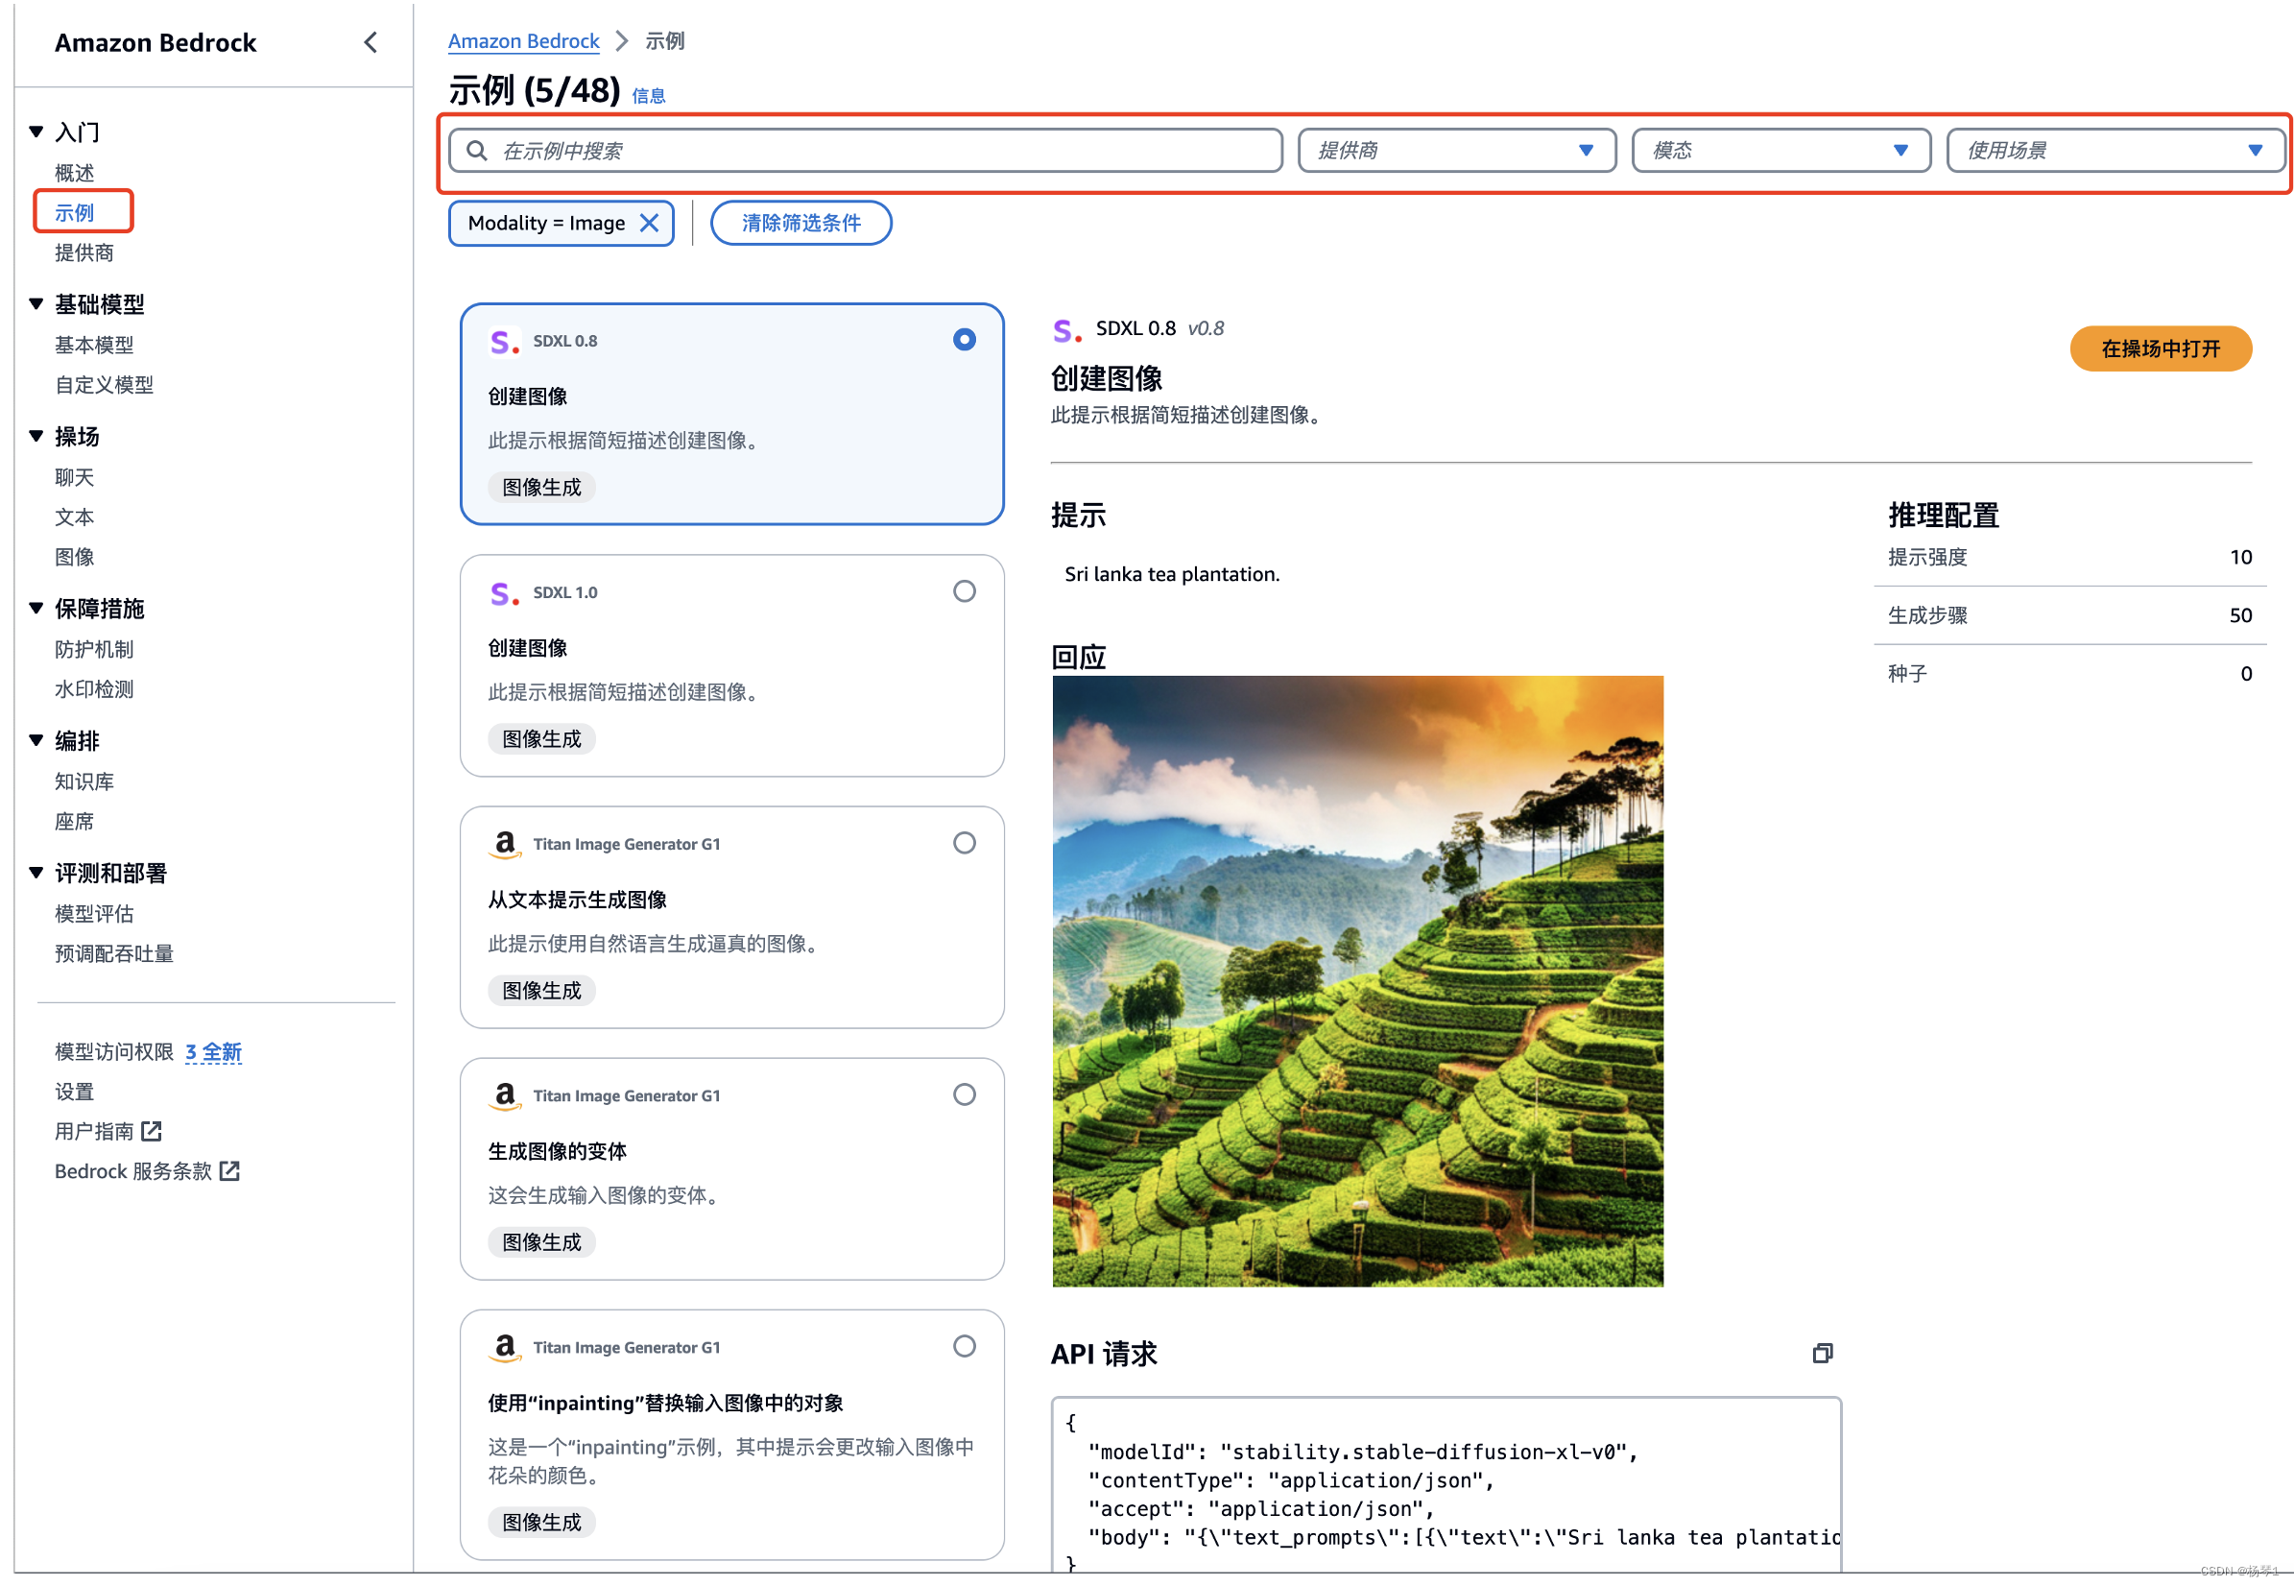Open the 模态 modality dropdown
This screenshot has height=1586, width=2294.
(x=1780, y=150)
